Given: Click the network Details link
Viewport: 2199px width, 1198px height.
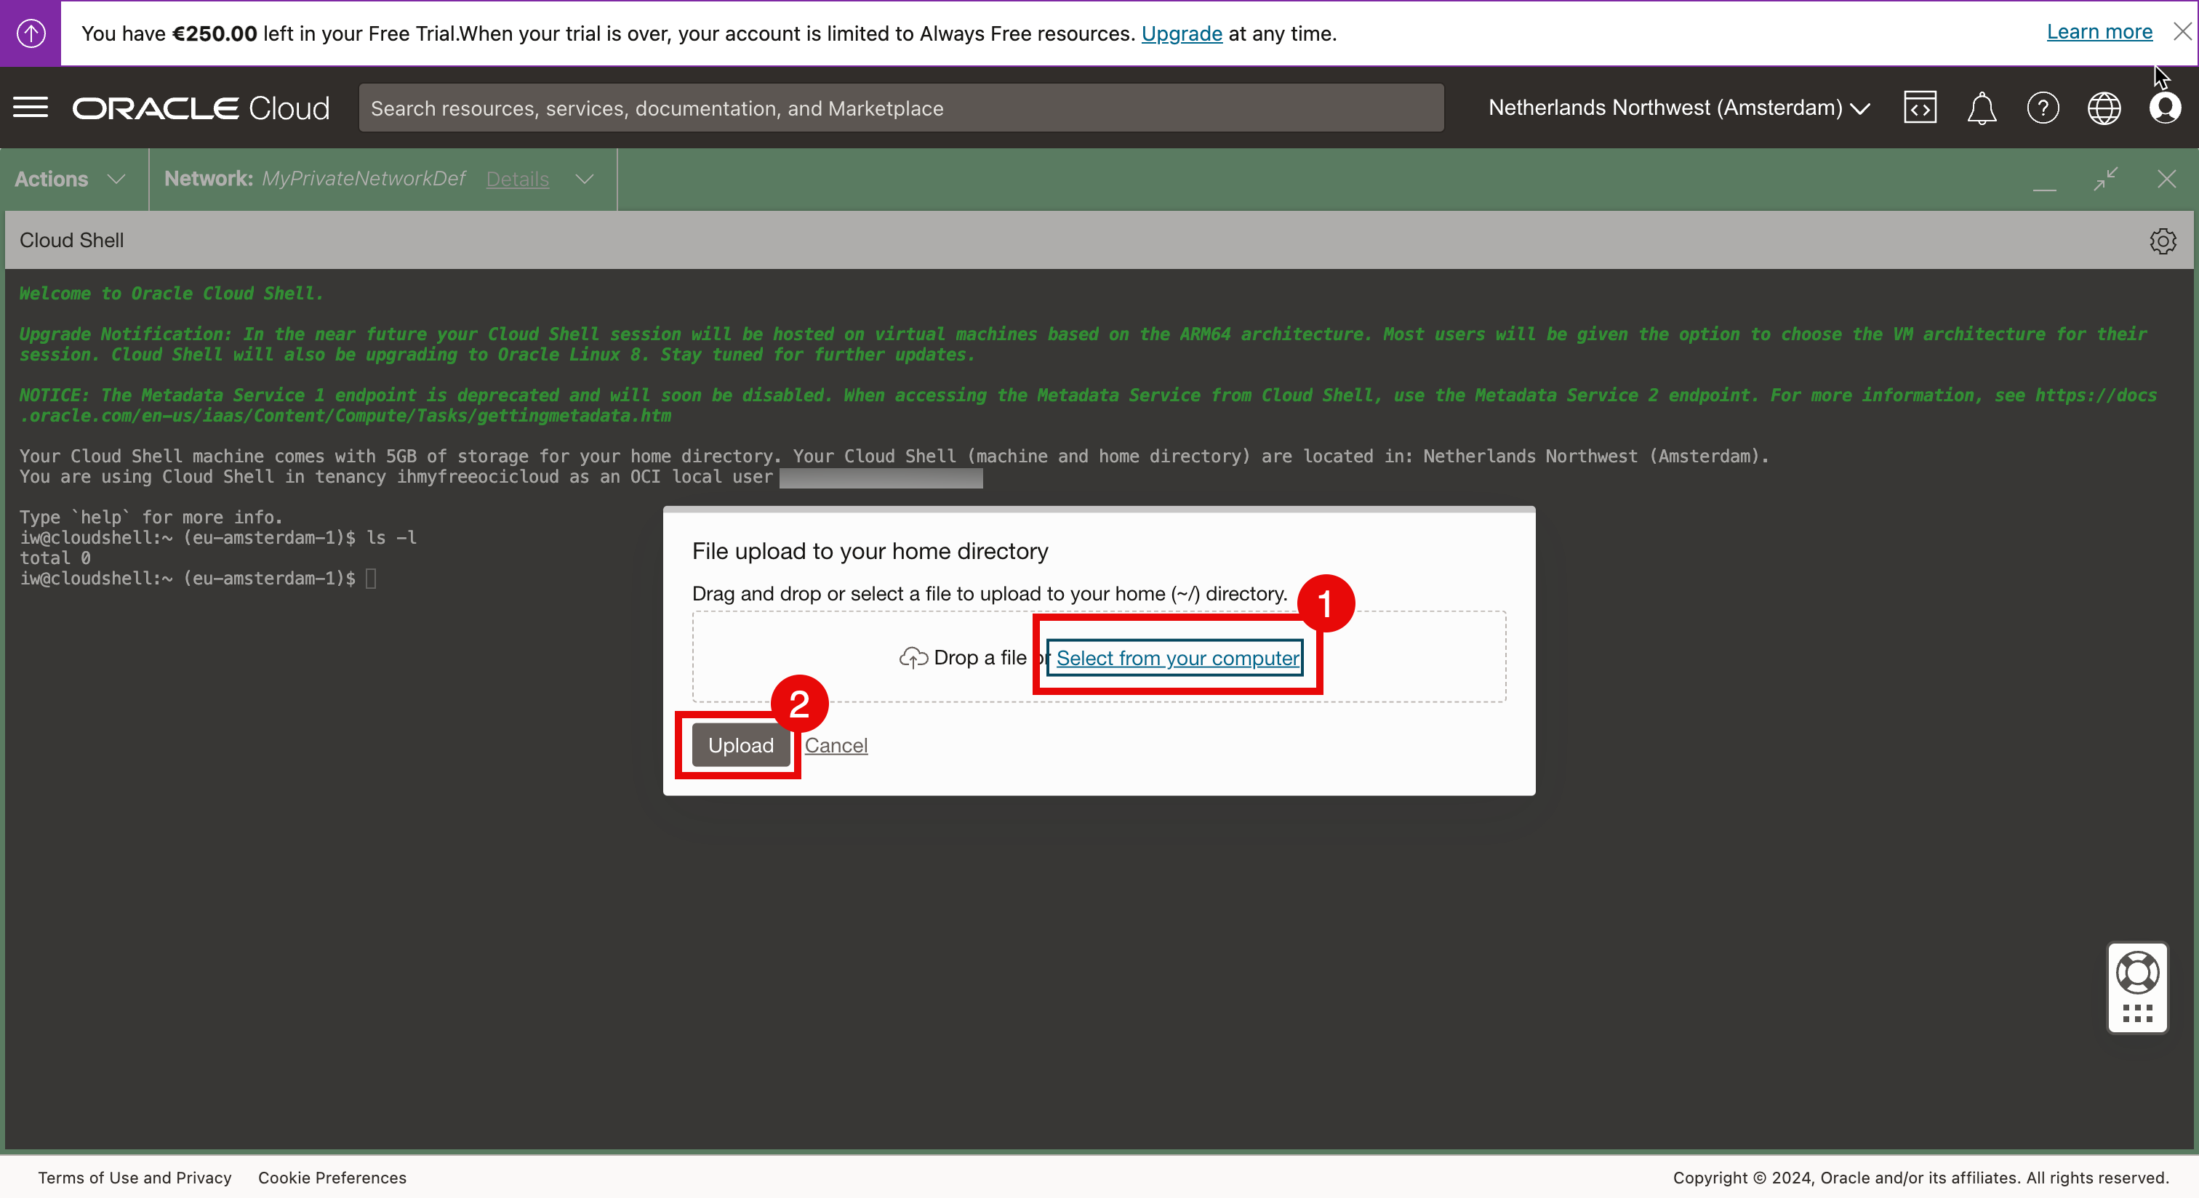Looking at the screenshot, I should click(x=517, y=179).
